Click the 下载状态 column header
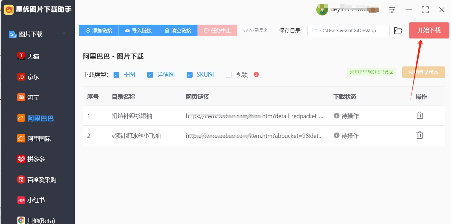This screenshot has width=451, height=224. coord(345,97)
